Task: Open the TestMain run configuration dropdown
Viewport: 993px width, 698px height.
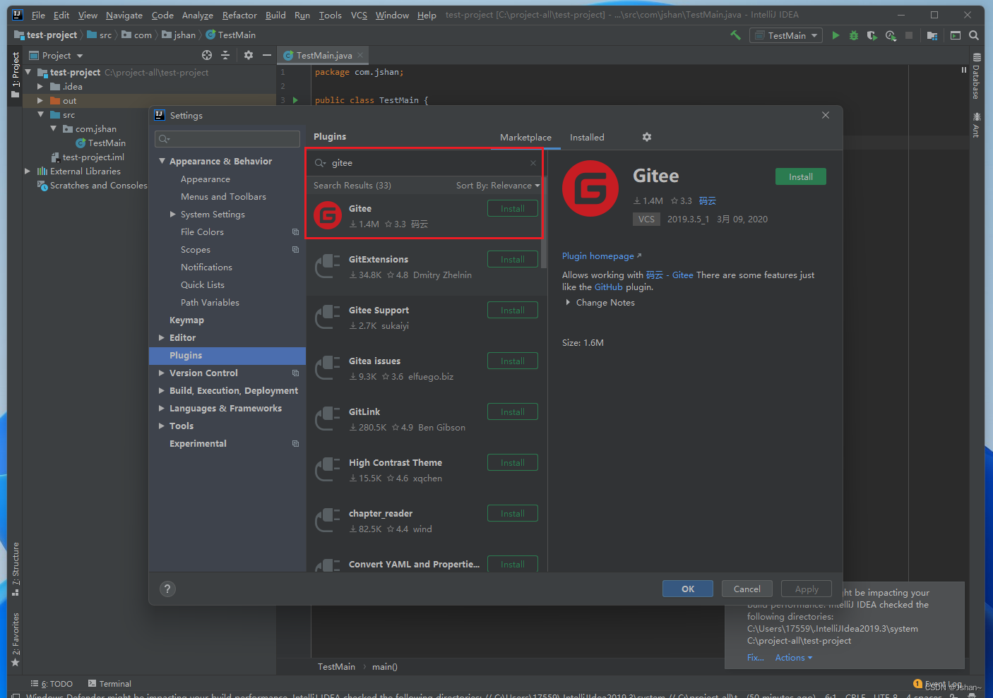Action: coord(786,35)
